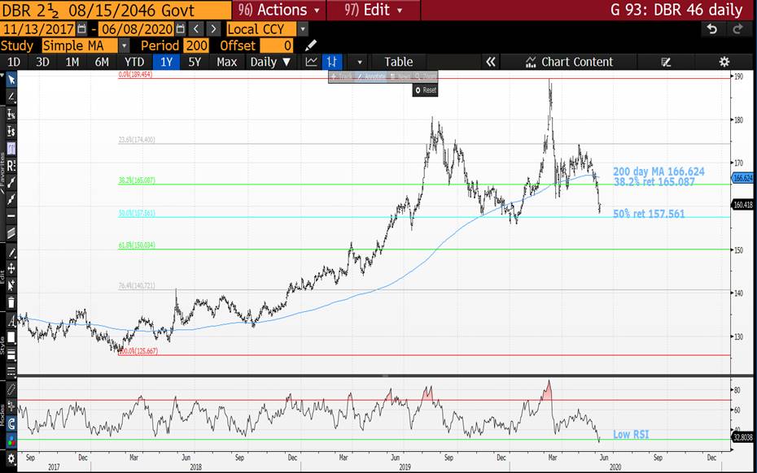Open the annotate edit icon near gear
The height and width of the screenshot is (473, 757).
point(666,62)
